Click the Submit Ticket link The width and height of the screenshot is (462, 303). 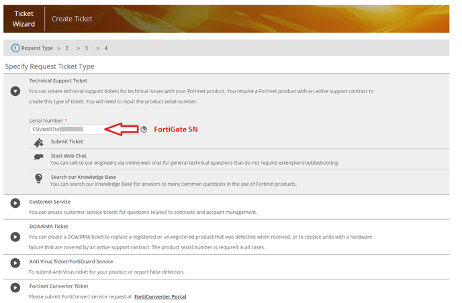coord(67,142)
